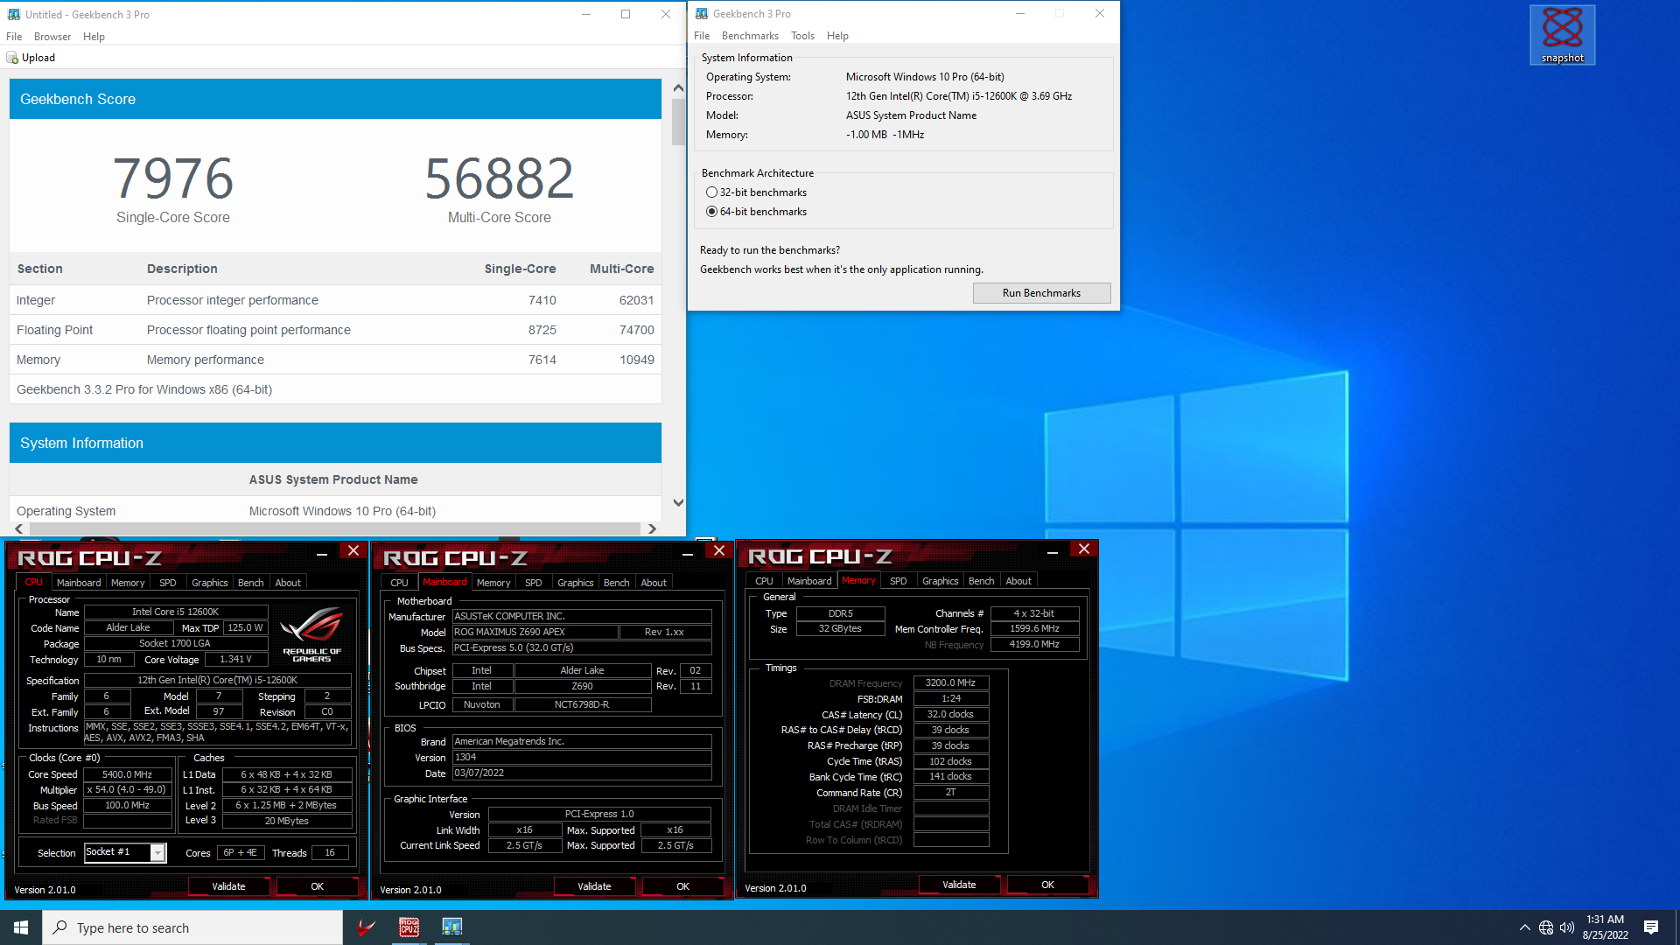The width and height of the screenshot is (1680, 945).
Task: Switch to CPU tab in middle CPU-Z window
Action: tap(400, 583)
